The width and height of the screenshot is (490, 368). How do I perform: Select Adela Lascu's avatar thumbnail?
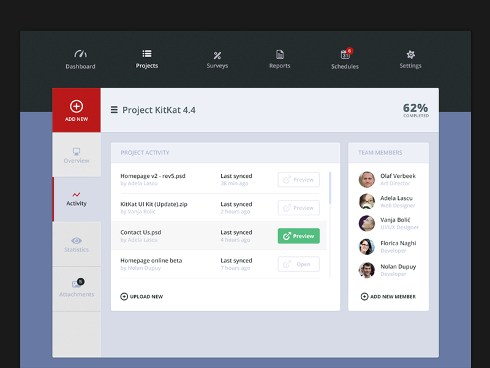[x=366, y=200]
